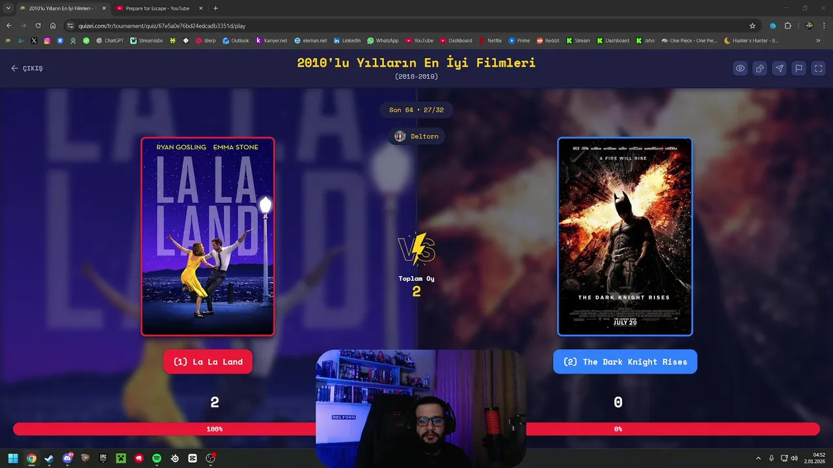Toggle fullscreen mode icon in quiz header
833x468 pixels.
[819, 68]
